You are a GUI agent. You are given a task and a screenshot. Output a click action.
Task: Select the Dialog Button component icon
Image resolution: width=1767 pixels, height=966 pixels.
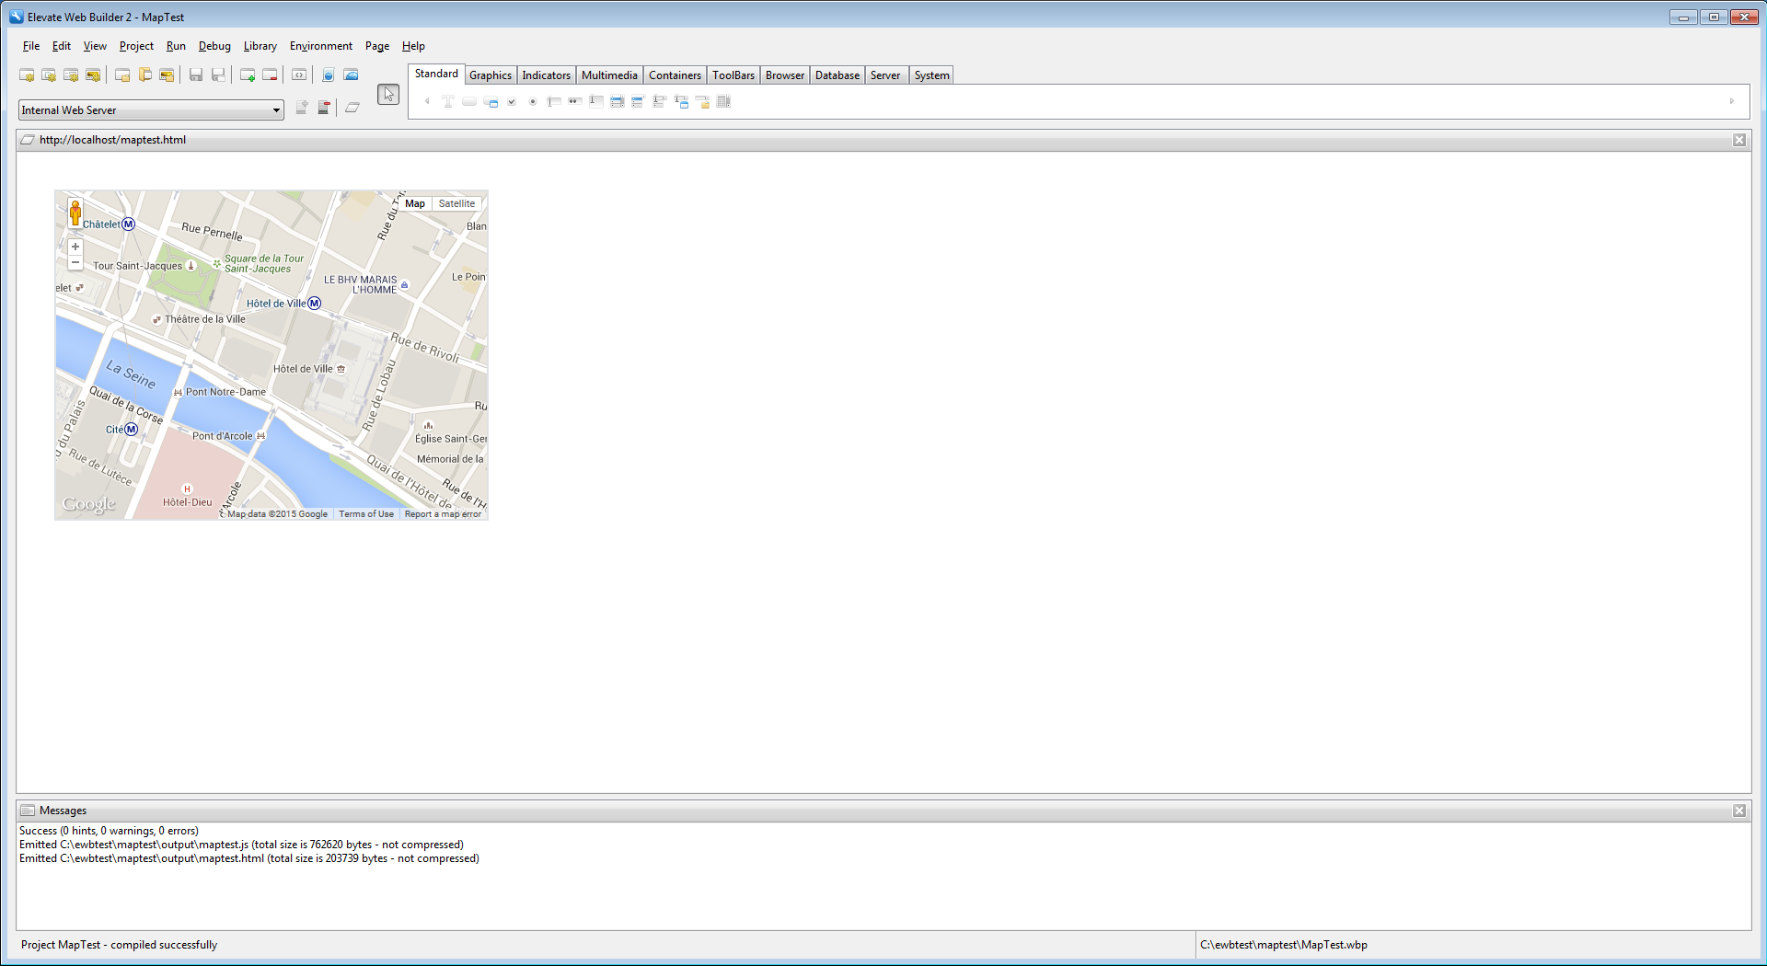click(491, 102)
